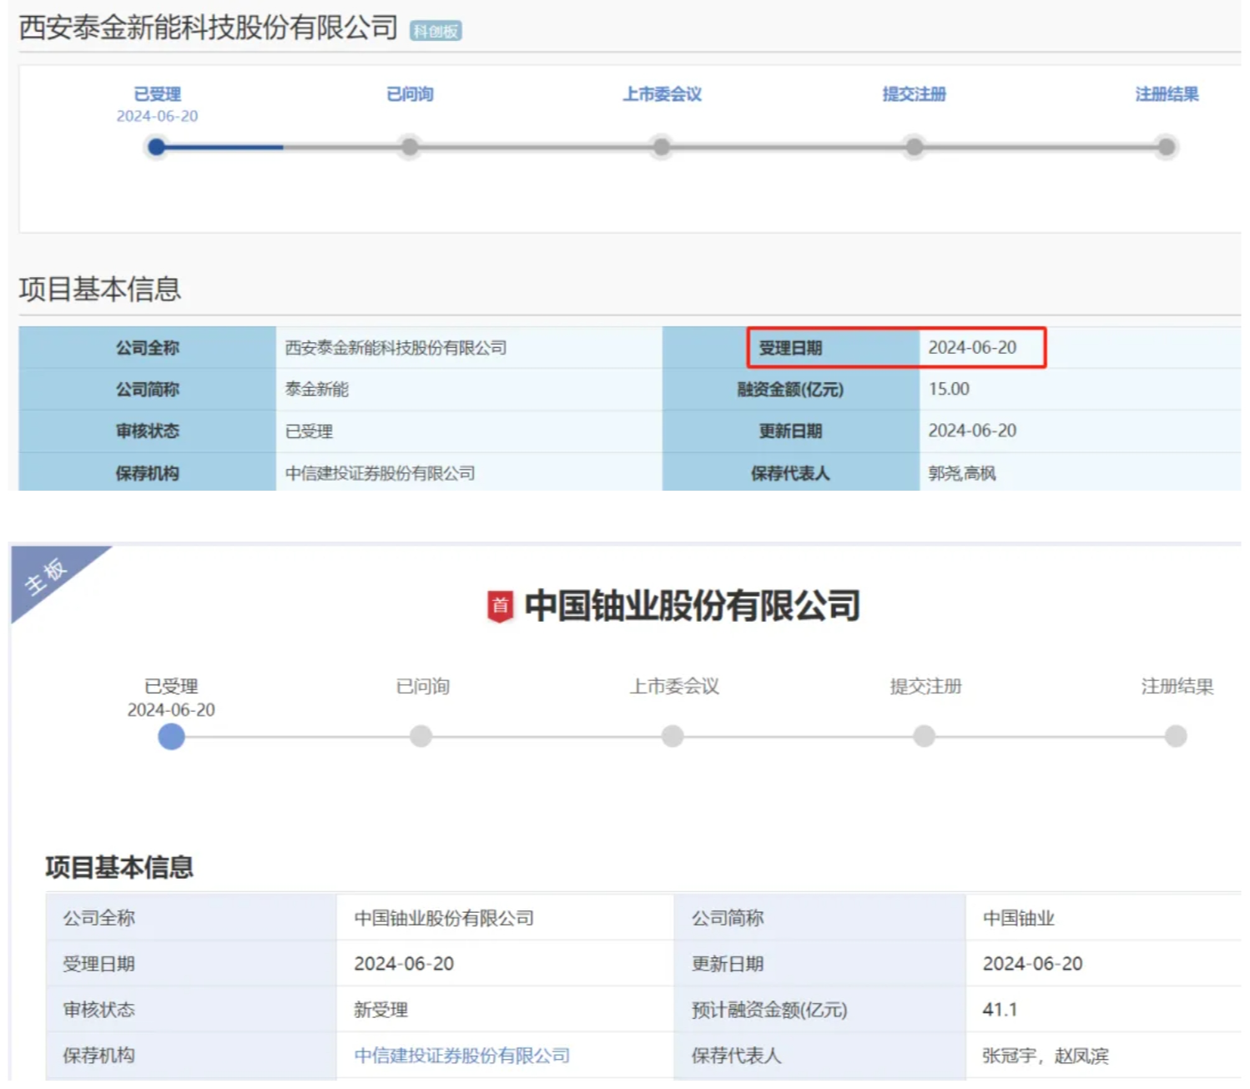1250x1089 pixels.
Task: Click 中信建投证券股份有限公司 cell in 西安泰金 table
Action: pos(381,473)
